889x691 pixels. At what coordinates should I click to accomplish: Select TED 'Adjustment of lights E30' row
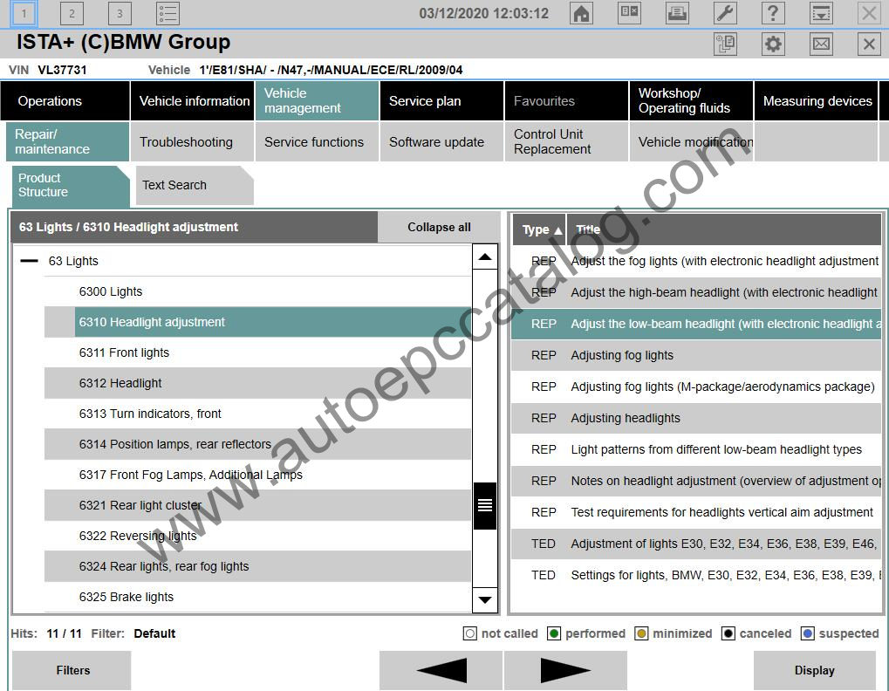click(696, 544)
